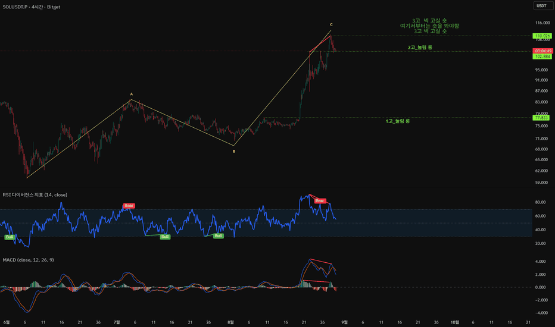
Task: Click the green Bull tag under late-July RSI
Action: [x=219, y=236]
